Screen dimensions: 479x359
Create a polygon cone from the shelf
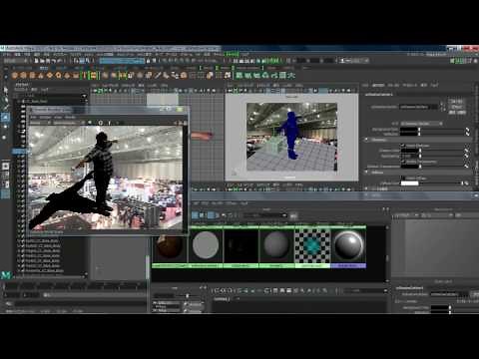(x=41, y=76)
